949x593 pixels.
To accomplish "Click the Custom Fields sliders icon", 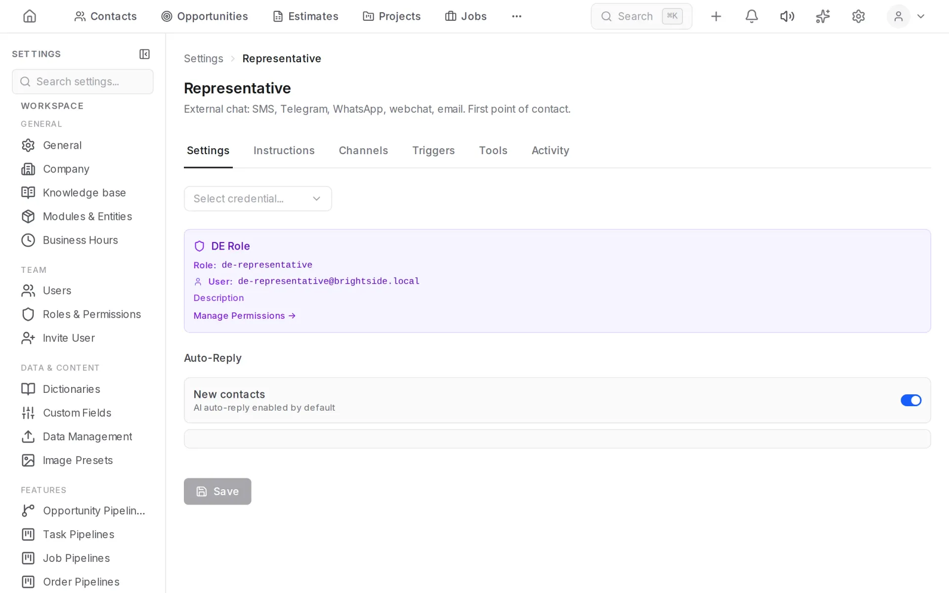I will (x=28, y=413).
